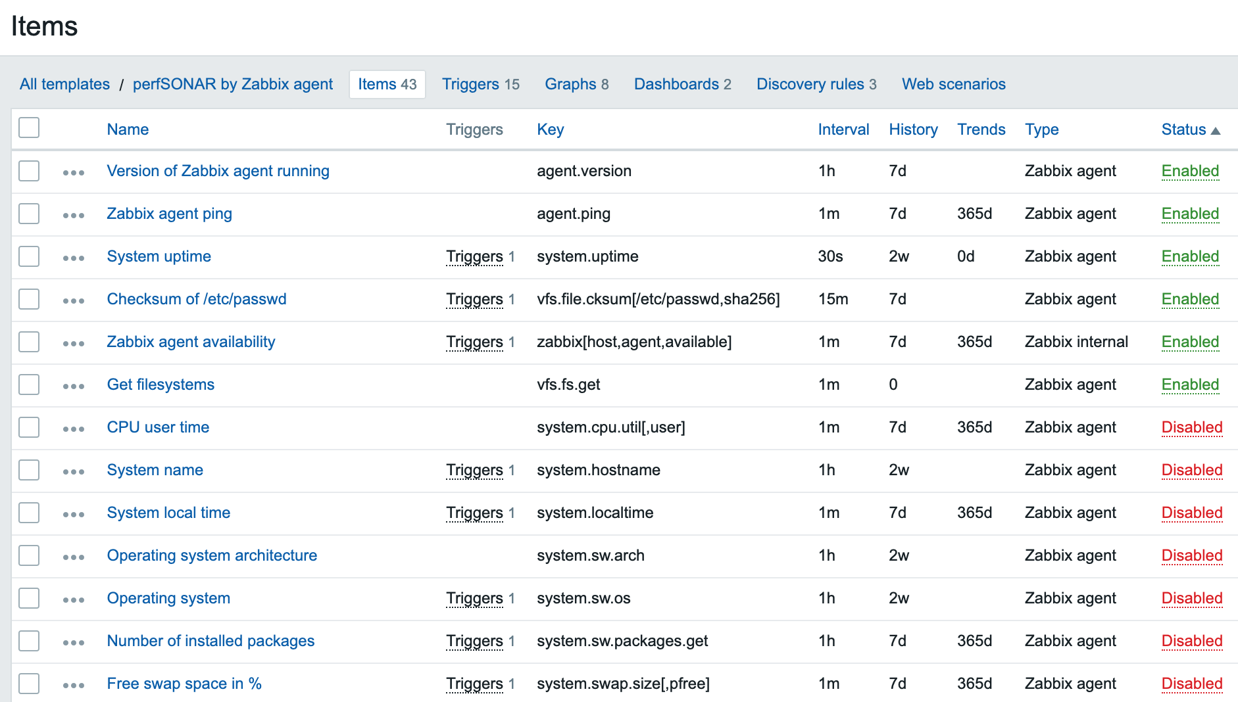This screenshot has height=702, width=1238.
Task: Switch to the Triggers 15 tab
Action: tap(481, 84)
